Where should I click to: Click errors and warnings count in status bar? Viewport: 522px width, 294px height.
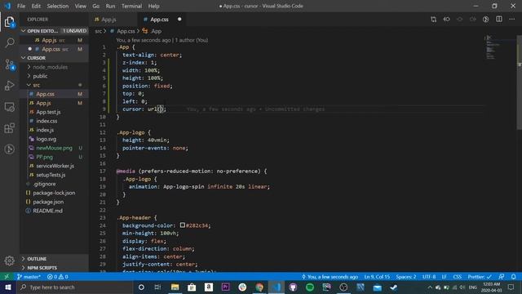pos(58,277)
